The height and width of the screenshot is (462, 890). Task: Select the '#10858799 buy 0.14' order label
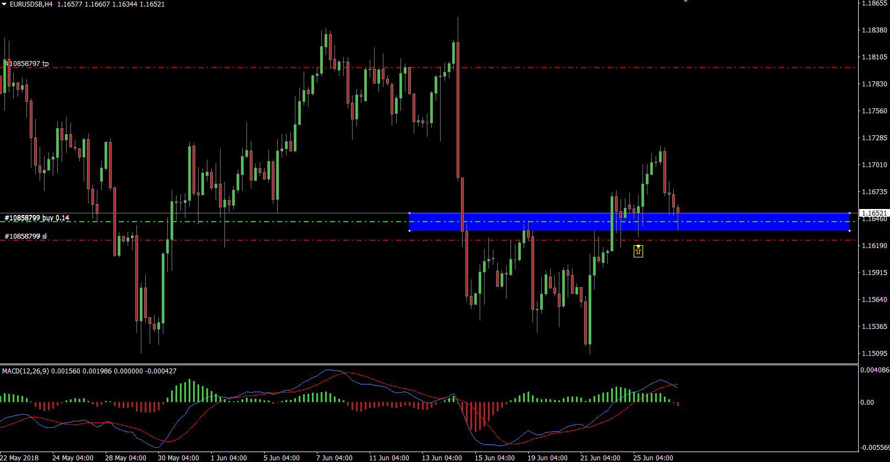(37, 218)
